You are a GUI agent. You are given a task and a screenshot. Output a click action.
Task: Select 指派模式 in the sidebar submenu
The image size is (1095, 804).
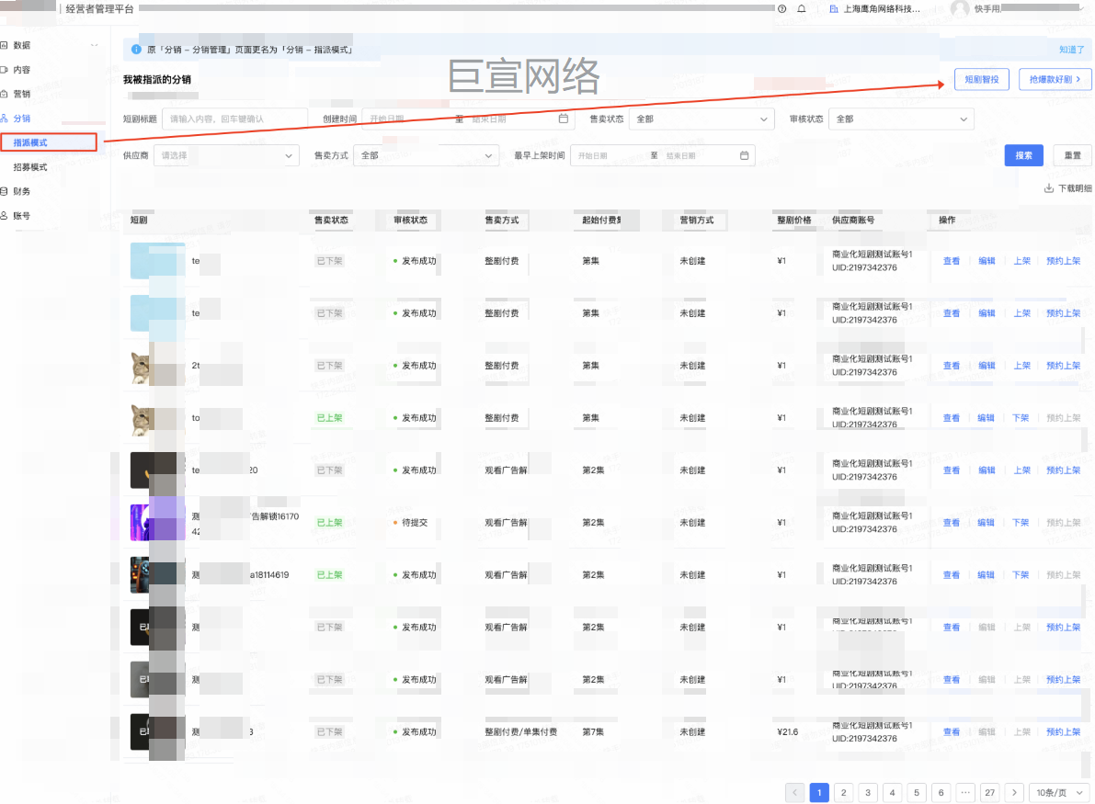[30, 142]
